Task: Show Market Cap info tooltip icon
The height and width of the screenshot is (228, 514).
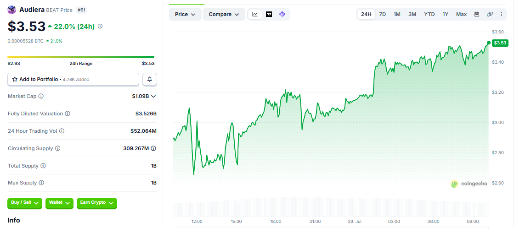Action: (41, 96)
